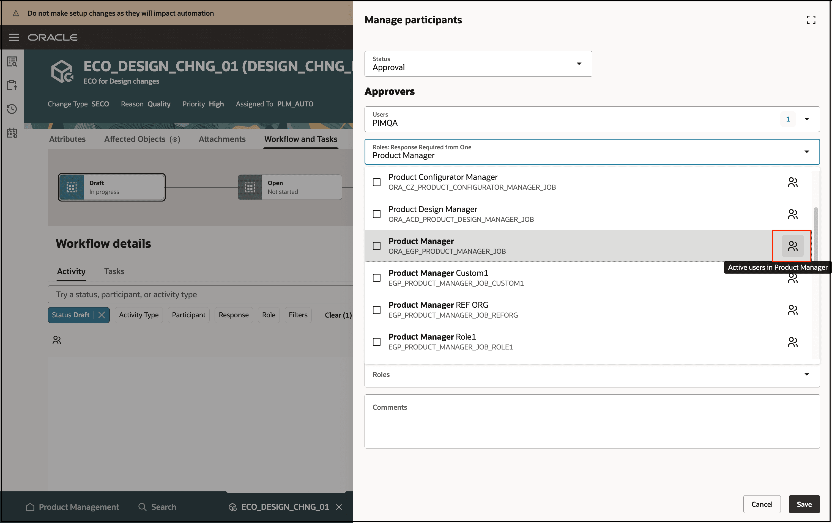Click the clipboard export icon in sidebar
832x523 pixels.
[x=12, y=85]
